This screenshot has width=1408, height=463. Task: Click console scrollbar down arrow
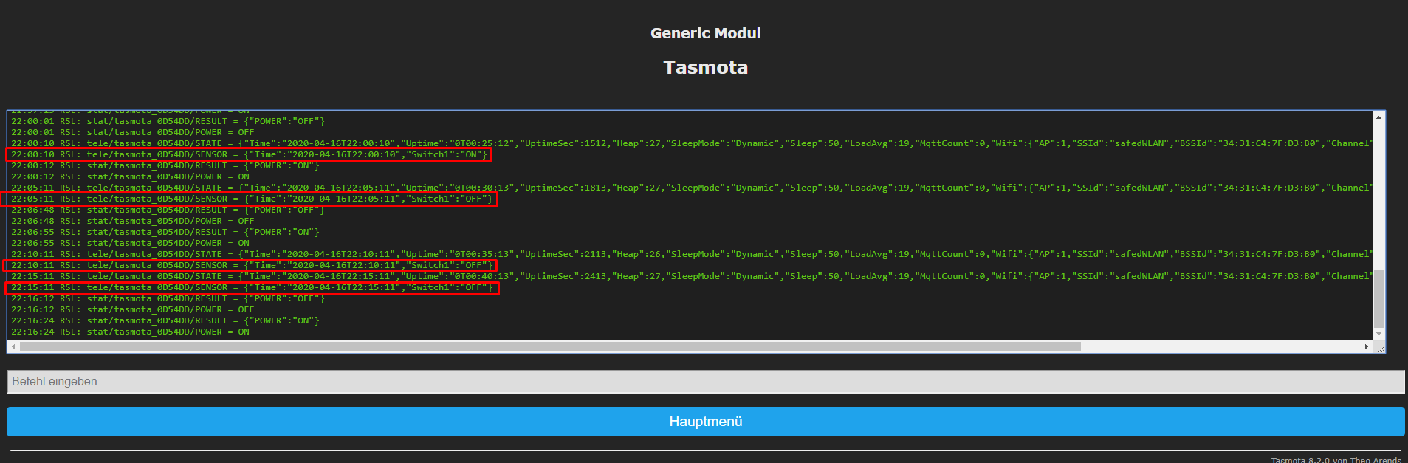pos(1378,335)
